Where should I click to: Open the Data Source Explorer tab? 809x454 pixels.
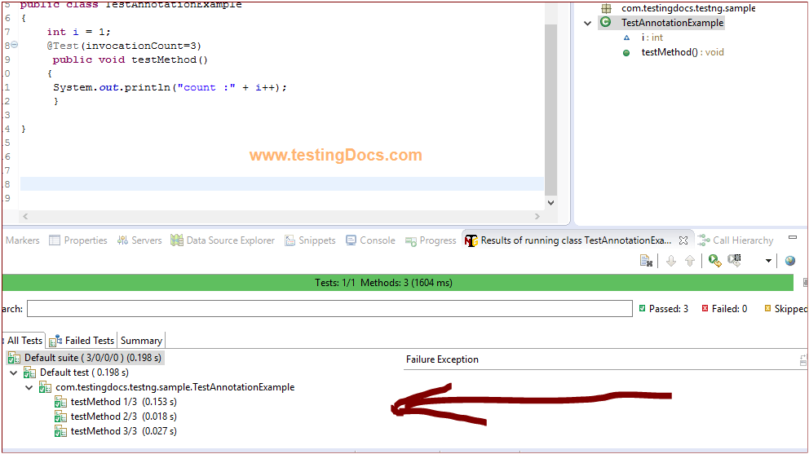pyautogui.click(x=223, y=240)
